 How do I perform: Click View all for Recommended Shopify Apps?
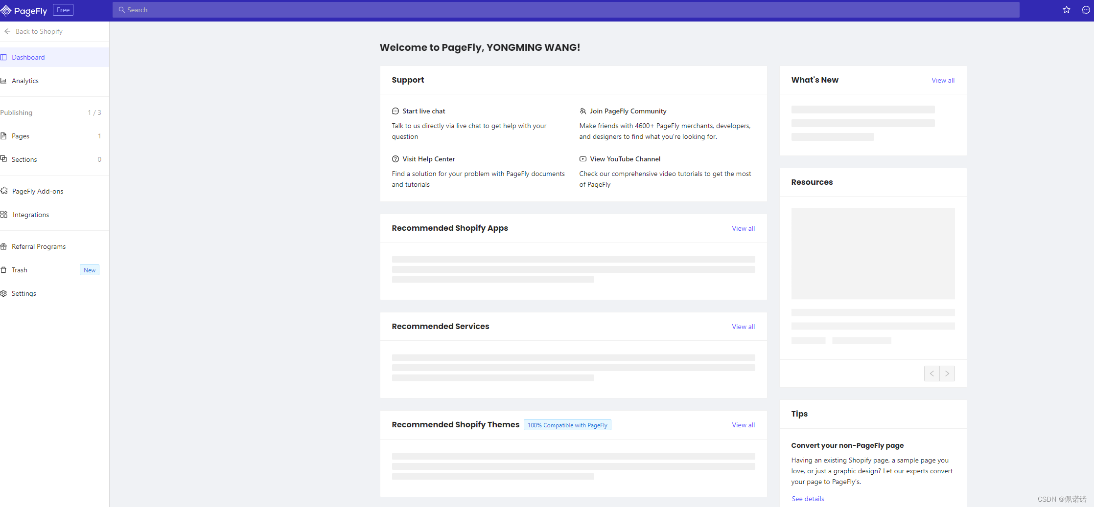point(743,228)
